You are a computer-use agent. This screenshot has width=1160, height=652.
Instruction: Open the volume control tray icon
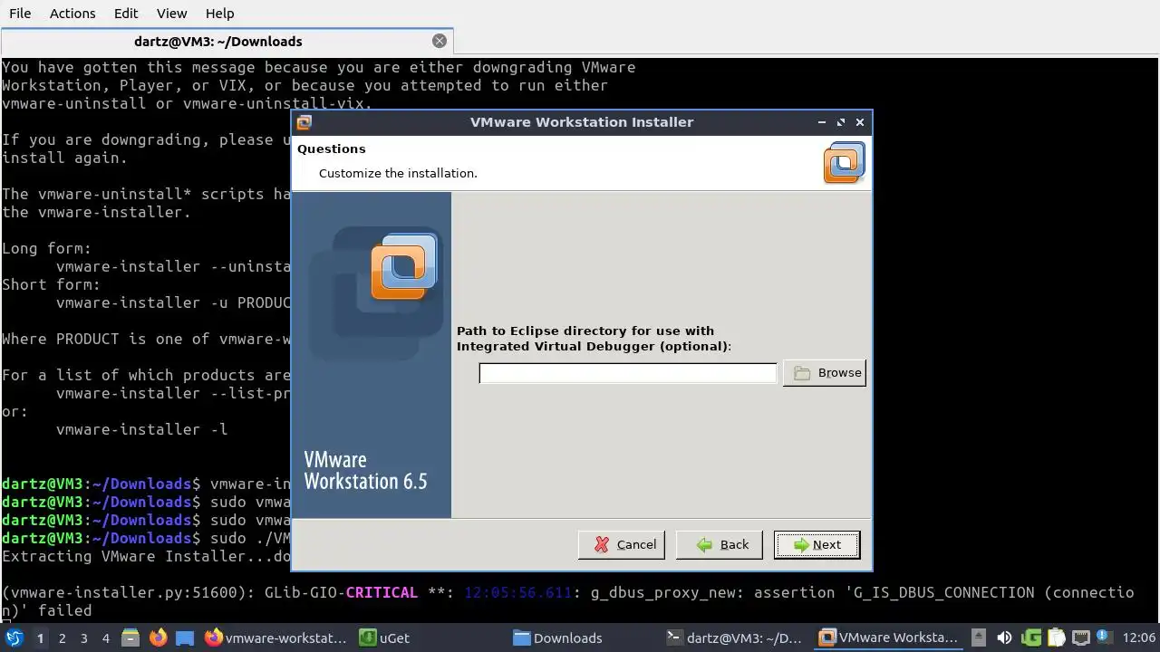click(1004, 638)
